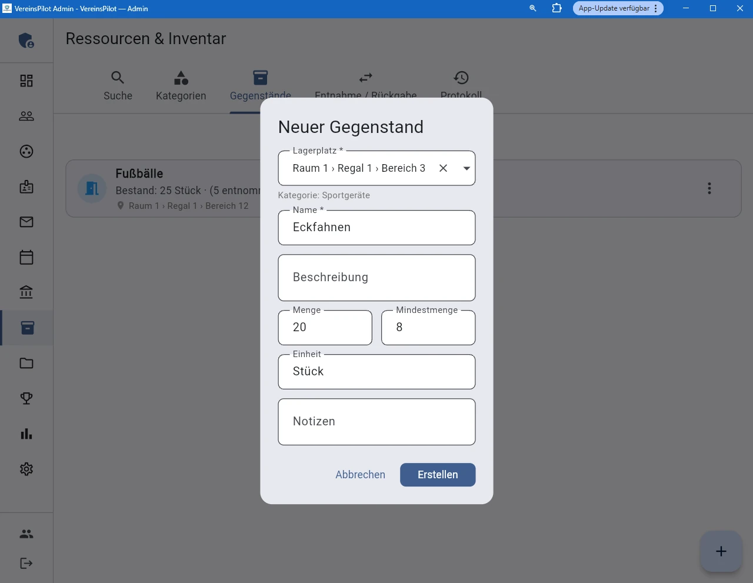This screenshot has height=583, width=753.
Task: Open the dashboard icon in sidebar
Action: [x=26, y=81]
